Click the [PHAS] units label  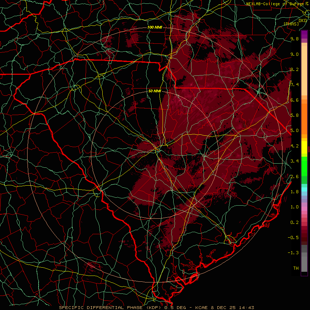click(291, 24)
